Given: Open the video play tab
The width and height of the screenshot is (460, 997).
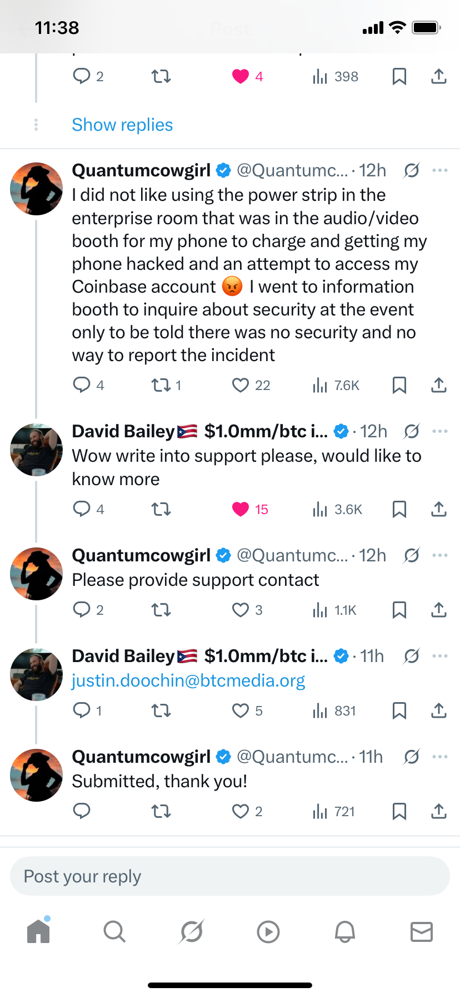Looking at the screenshot, I should pos(268,931).
